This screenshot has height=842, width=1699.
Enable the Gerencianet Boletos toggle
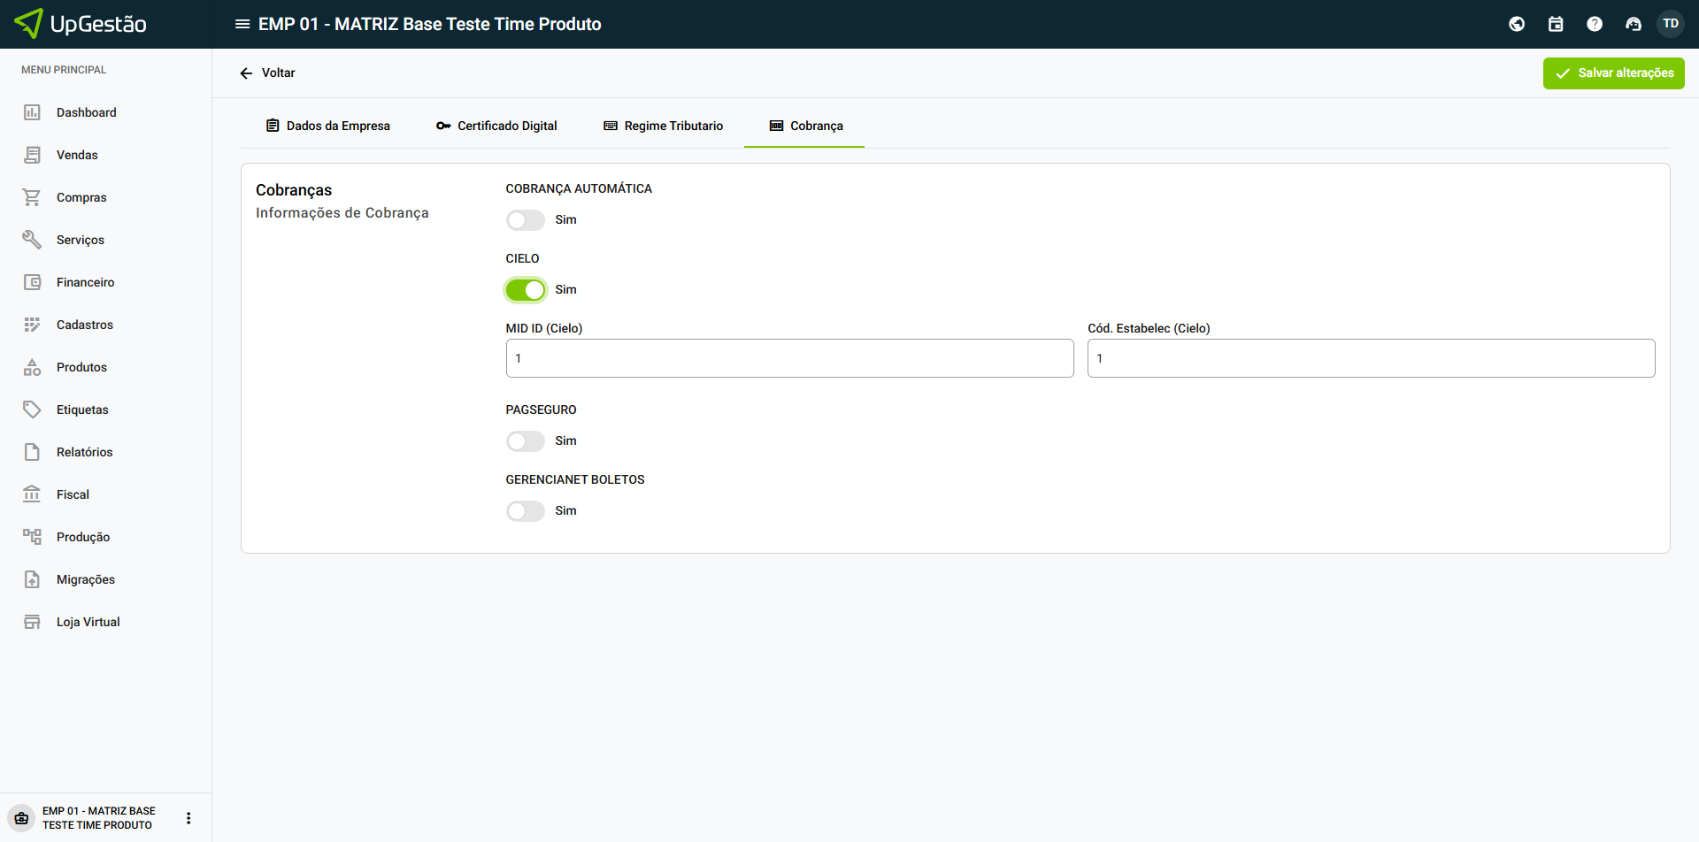pos(526,511)
